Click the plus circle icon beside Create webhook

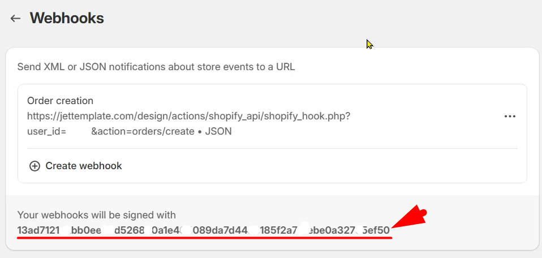click(x=35, y=166)
